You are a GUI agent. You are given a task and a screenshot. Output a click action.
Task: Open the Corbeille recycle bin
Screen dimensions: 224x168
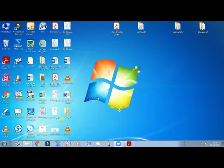[x=6, y=45]
